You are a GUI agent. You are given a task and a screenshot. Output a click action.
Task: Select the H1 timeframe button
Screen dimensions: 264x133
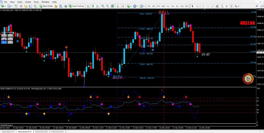(x=168, y=6)
